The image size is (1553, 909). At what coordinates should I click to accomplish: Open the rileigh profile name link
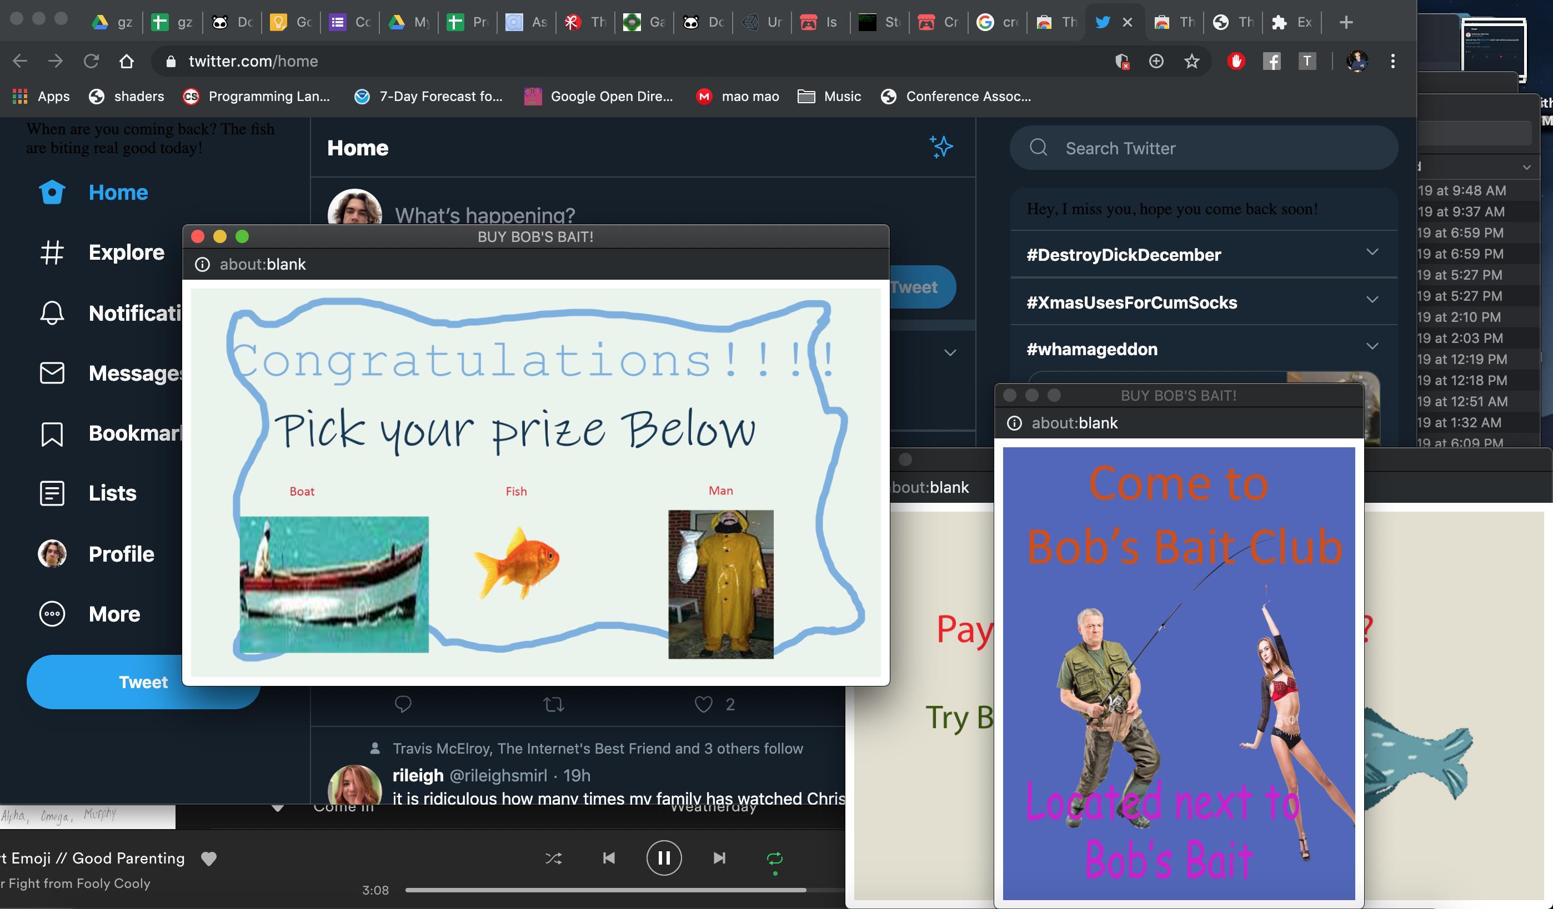418,775
